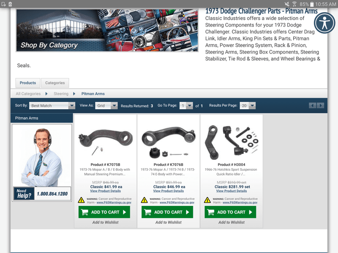
Task: Click the K7075B Manual Steering description text
Action: 105,172
